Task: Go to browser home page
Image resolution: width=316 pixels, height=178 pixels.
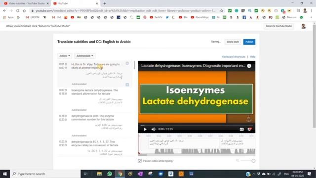Action: [24, 11]
